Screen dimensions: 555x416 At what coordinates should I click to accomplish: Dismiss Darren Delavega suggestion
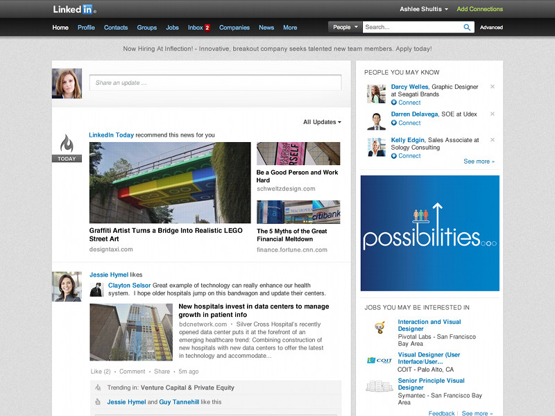[493, 114]
